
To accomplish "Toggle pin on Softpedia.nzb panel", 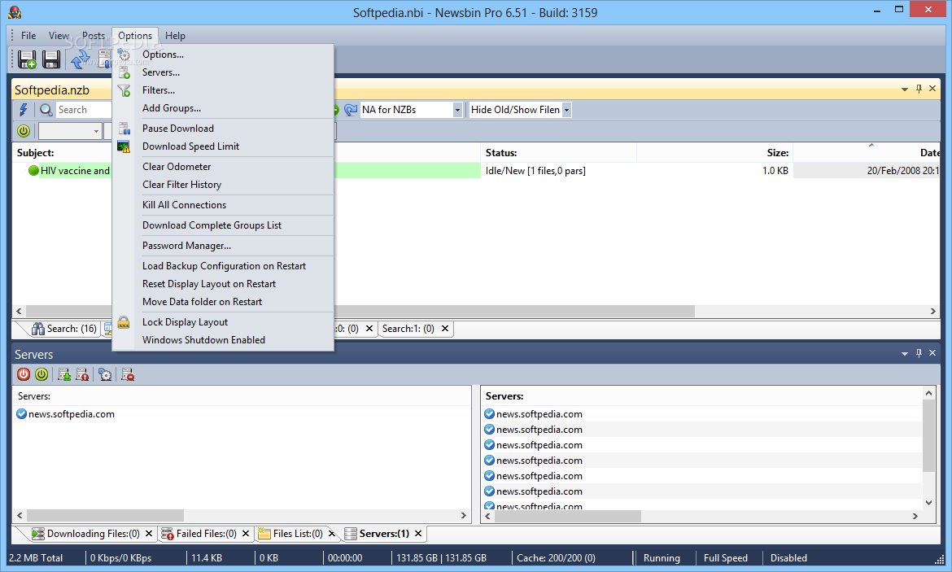I will coord(919,89).
